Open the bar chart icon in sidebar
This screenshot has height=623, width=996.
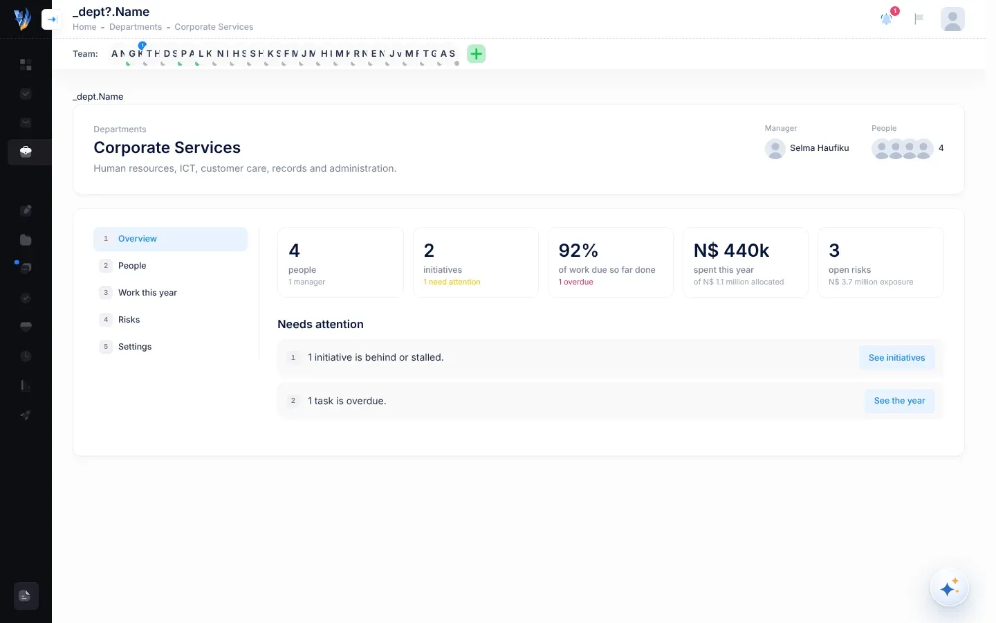point(26,386)
